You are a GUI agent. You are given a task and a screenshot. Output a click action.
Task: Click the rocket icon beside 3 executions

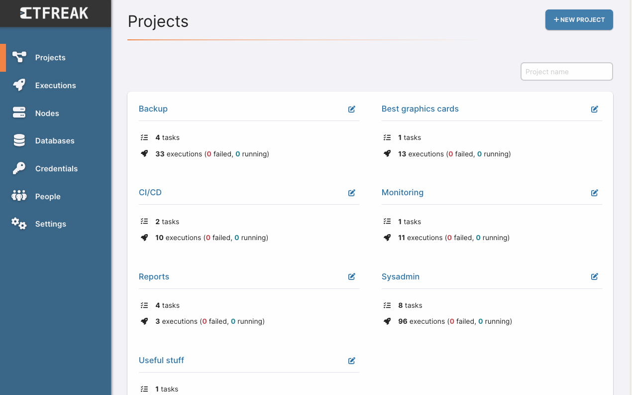click(144, 321)
